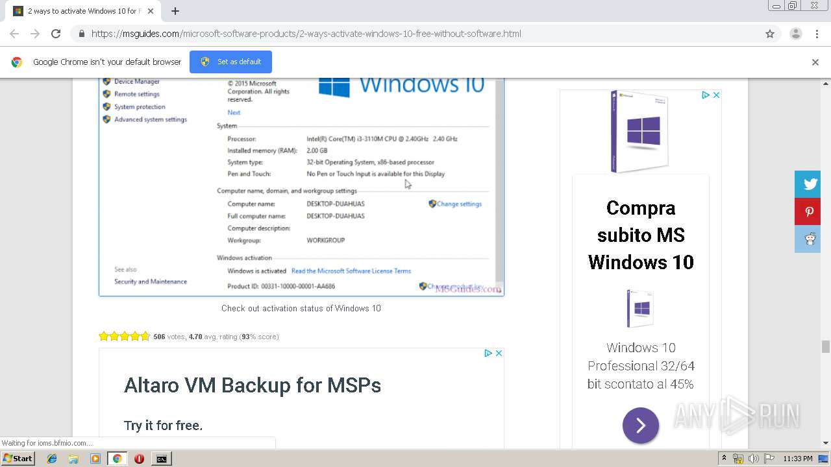
Task: Open the Chrome three-dot menu
Action: 817,34
